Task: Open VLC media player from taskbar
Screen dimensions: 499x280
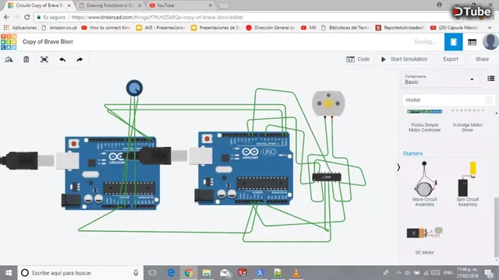Action: (296, 273)
